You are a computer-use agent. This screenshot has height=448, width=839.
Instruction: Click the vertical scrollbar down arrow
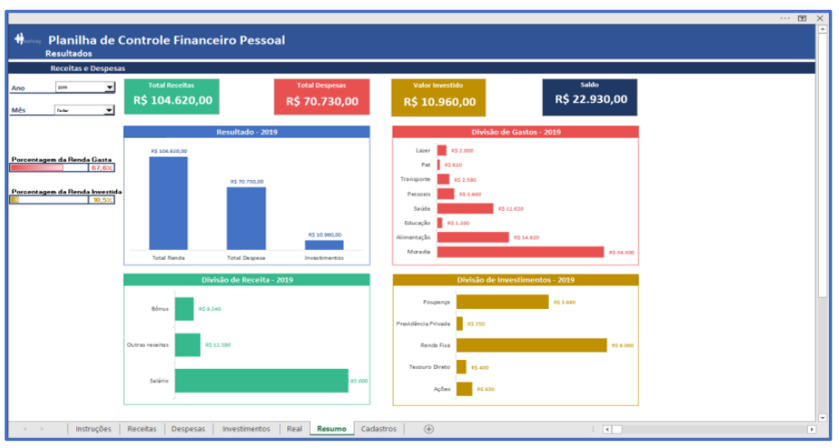click(823, 417)
